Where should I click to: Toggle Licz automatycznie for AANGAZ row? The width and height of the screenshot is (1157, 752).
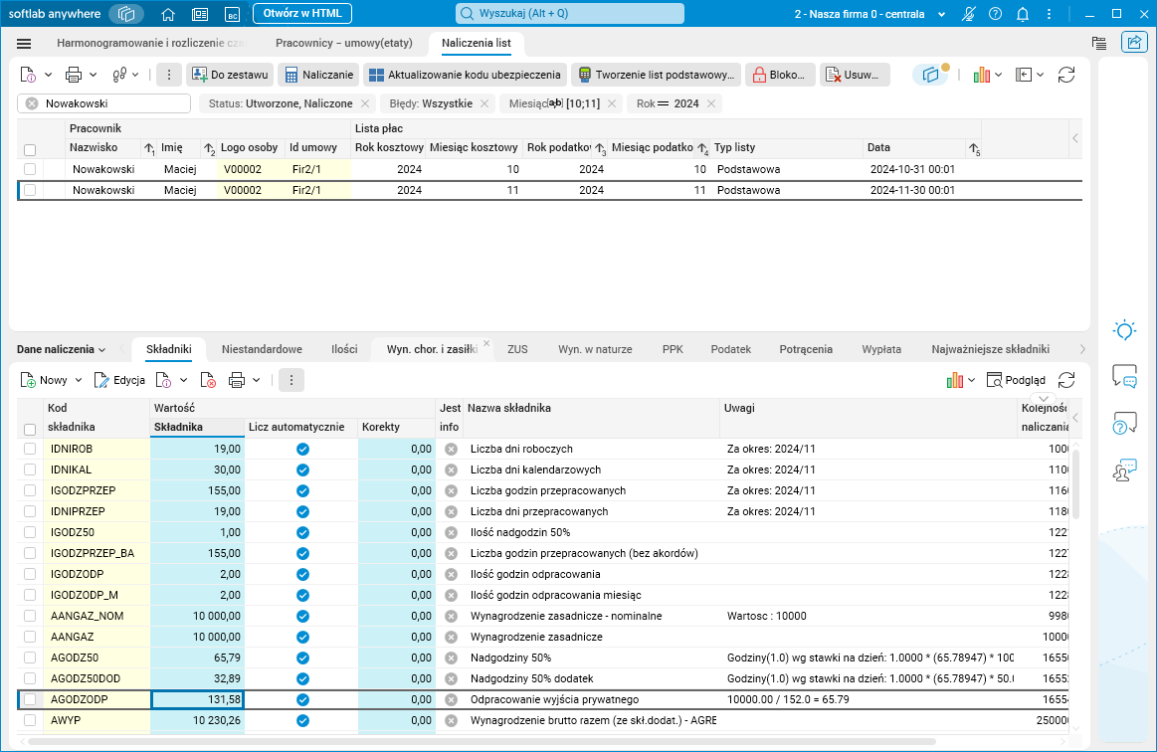pos(302,637)
